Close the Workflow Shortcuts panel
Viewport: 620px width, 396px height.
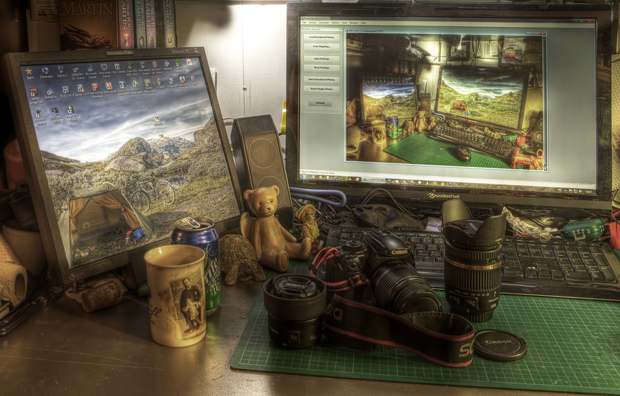point(340,29)
